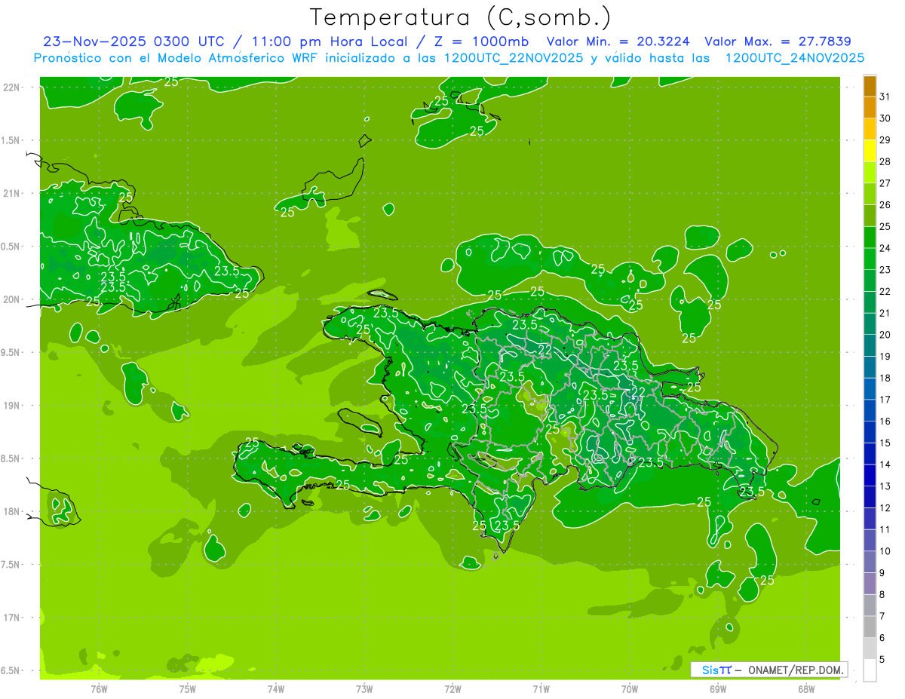Click the 72W longitude axis label
The width and height of the screenshot is (905, 699).
452,689
